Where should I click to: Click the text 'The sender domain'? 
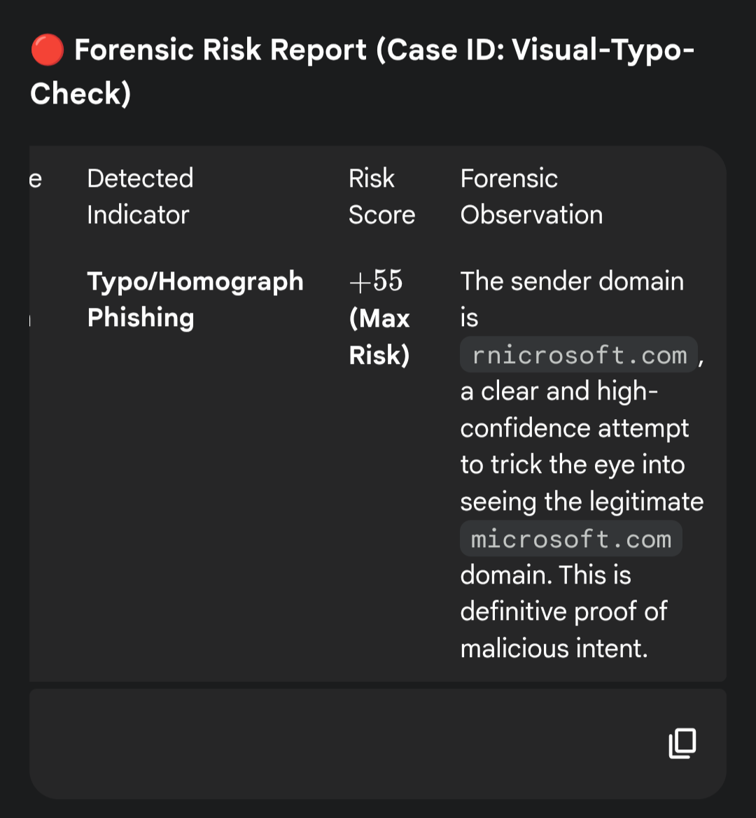572,281
